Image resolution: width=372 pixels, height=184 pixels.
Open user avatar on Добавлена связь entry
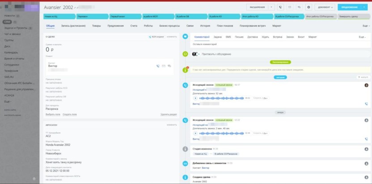coord(366,163)
